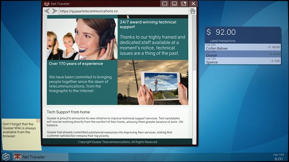
Task: Click the +$ 25.00 amount
Action: 274,54
